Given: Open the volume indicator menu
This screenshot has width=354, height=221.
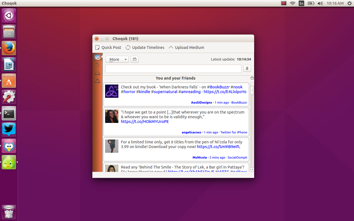Looking at the screenshot, I should tap(320, 3).
